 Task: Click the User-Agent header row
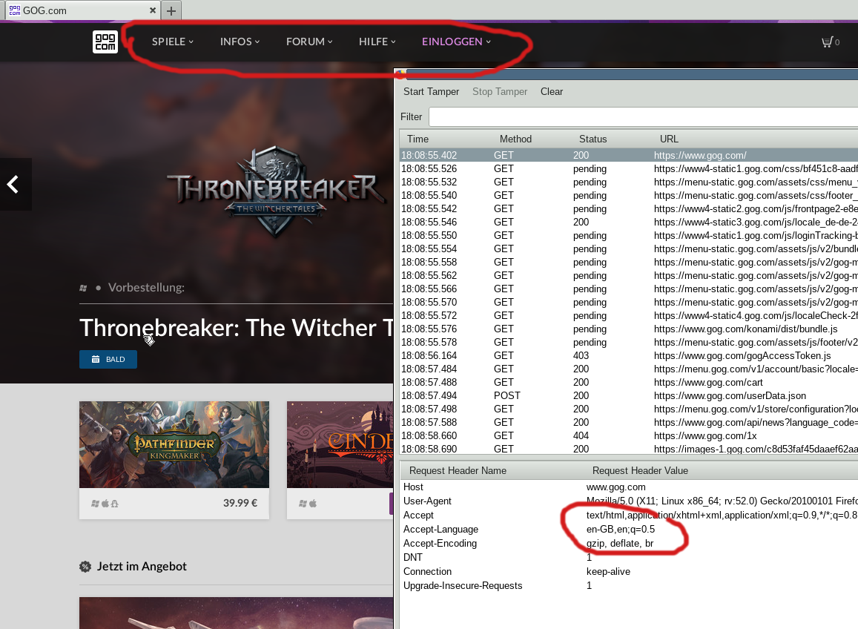click(629, 501)
